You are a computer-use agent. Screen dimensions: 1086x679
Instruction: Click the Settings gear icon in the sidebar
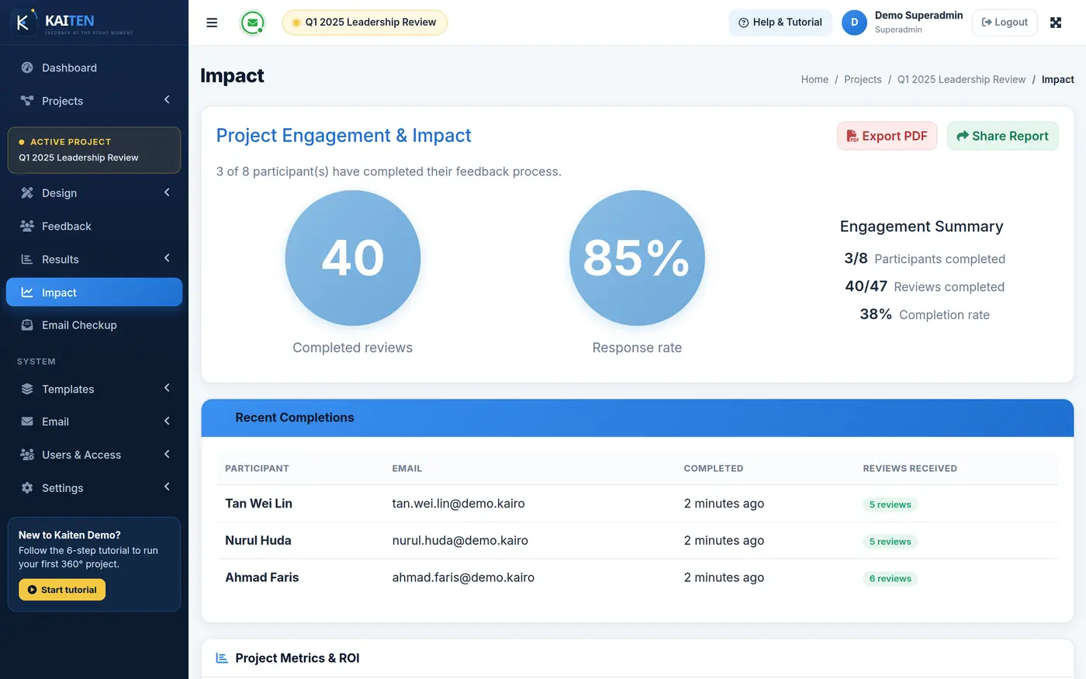(27, 488)
